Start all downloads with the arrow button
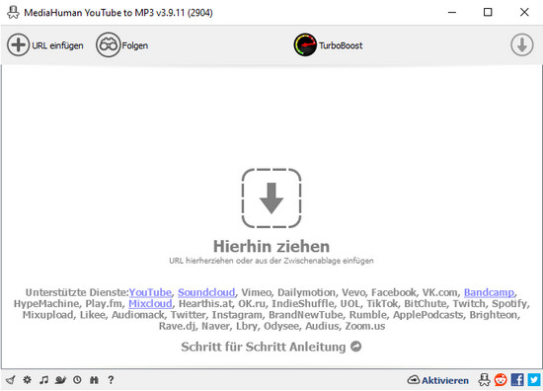 pyautogui.click(x=522, y=44)
